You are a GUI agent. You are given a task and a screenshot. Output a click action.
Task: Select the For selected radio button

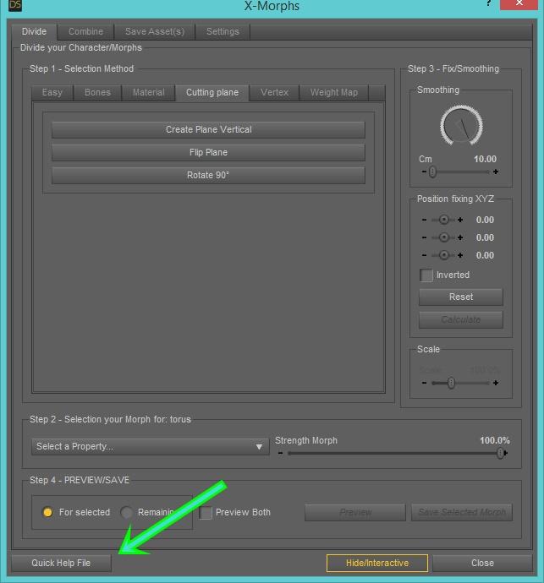(x=47, y=512)
